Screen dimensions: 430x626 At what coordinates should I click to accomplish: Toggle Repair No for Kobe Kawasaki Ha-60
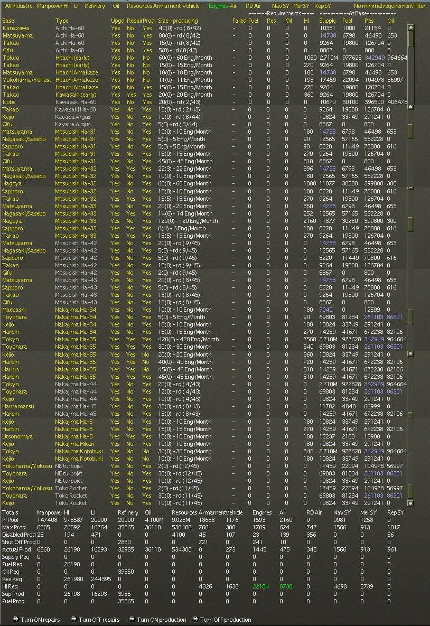130,102
